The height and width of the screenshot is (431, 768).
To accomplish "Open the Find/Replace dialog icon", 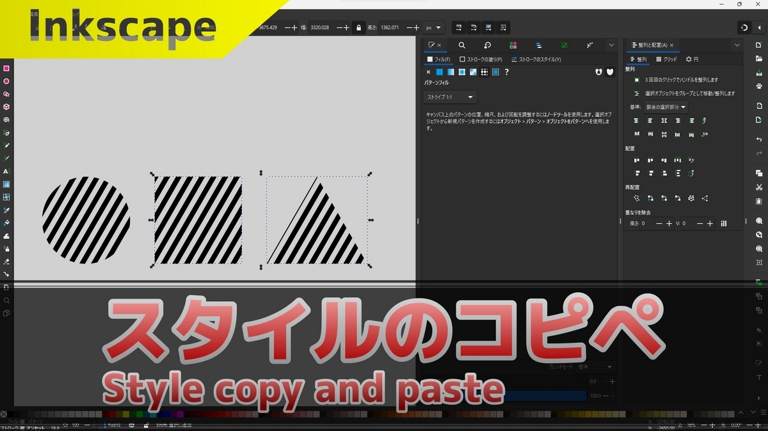I will 462,45.
